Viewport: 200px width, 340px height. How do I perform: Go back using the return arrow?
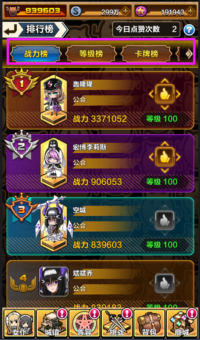point(10,30)
